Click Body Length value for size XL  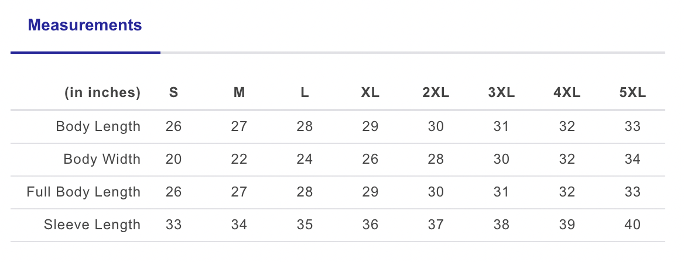[370, 126]
